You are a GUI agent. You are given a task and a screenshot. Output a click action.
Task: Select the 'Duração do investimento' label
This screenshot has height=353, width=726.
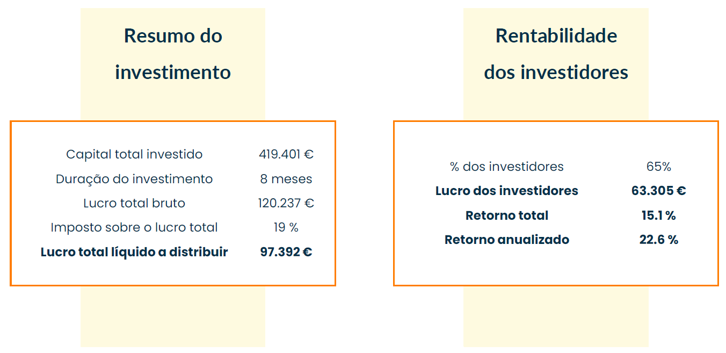tap(134, 179)
